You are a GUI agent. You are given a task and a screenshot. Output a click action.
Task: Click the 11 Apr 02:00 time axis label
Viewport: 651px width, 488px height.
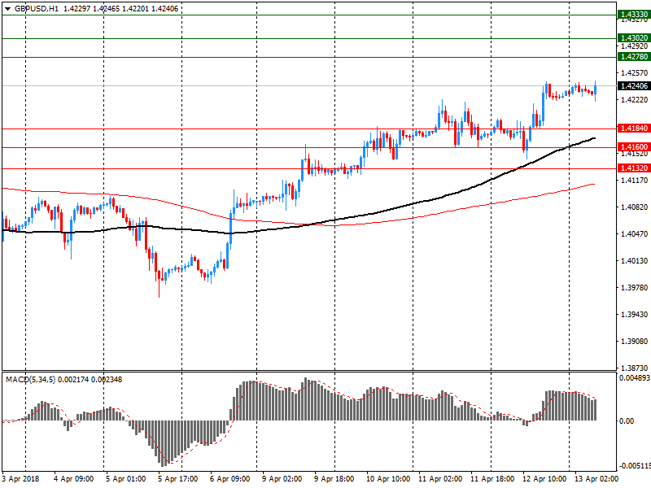click(440, 478)
